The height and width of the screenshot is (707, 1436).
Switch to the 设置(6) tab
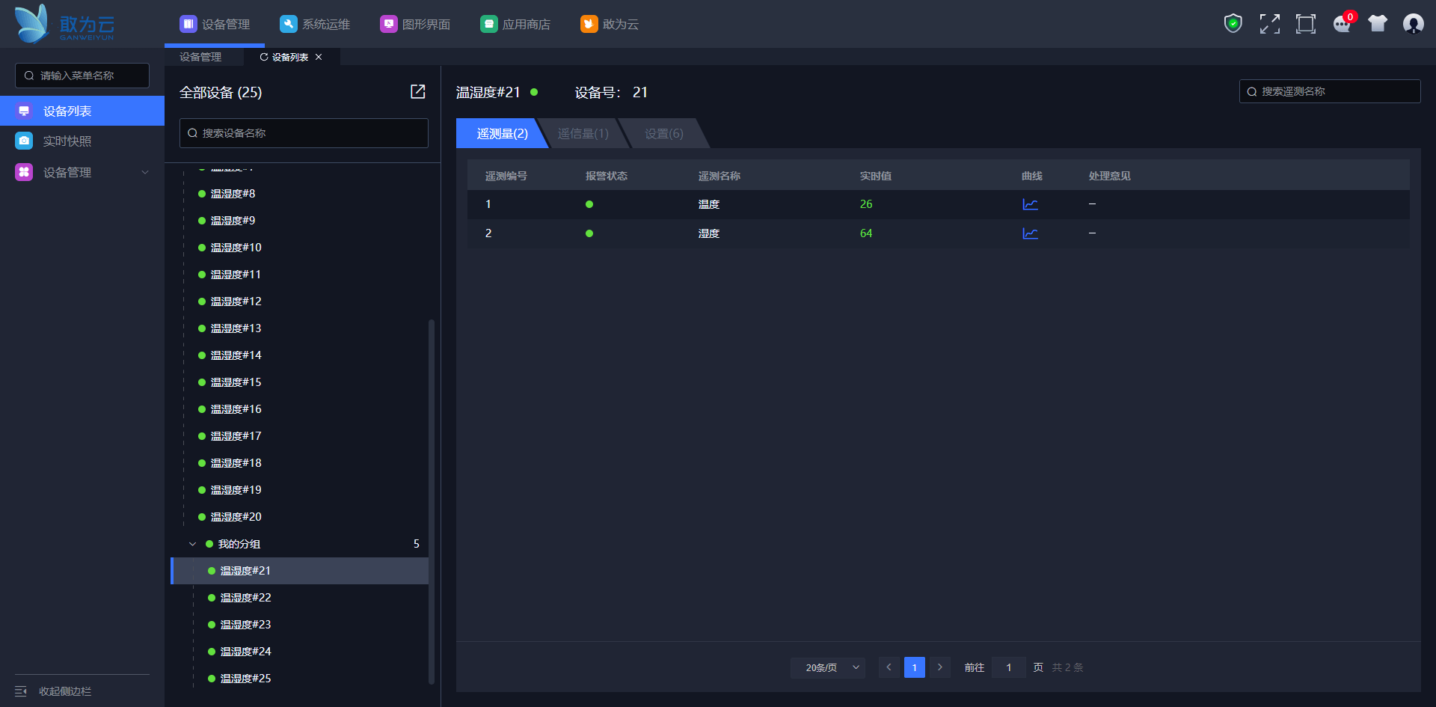(663, 133)
